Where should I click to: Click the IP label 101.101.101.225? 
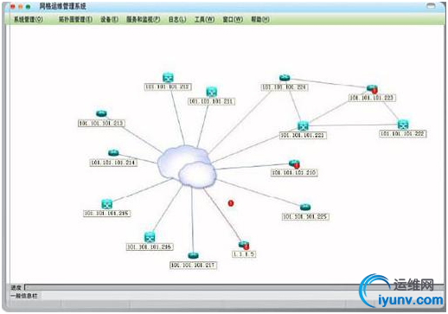point(305,216)
